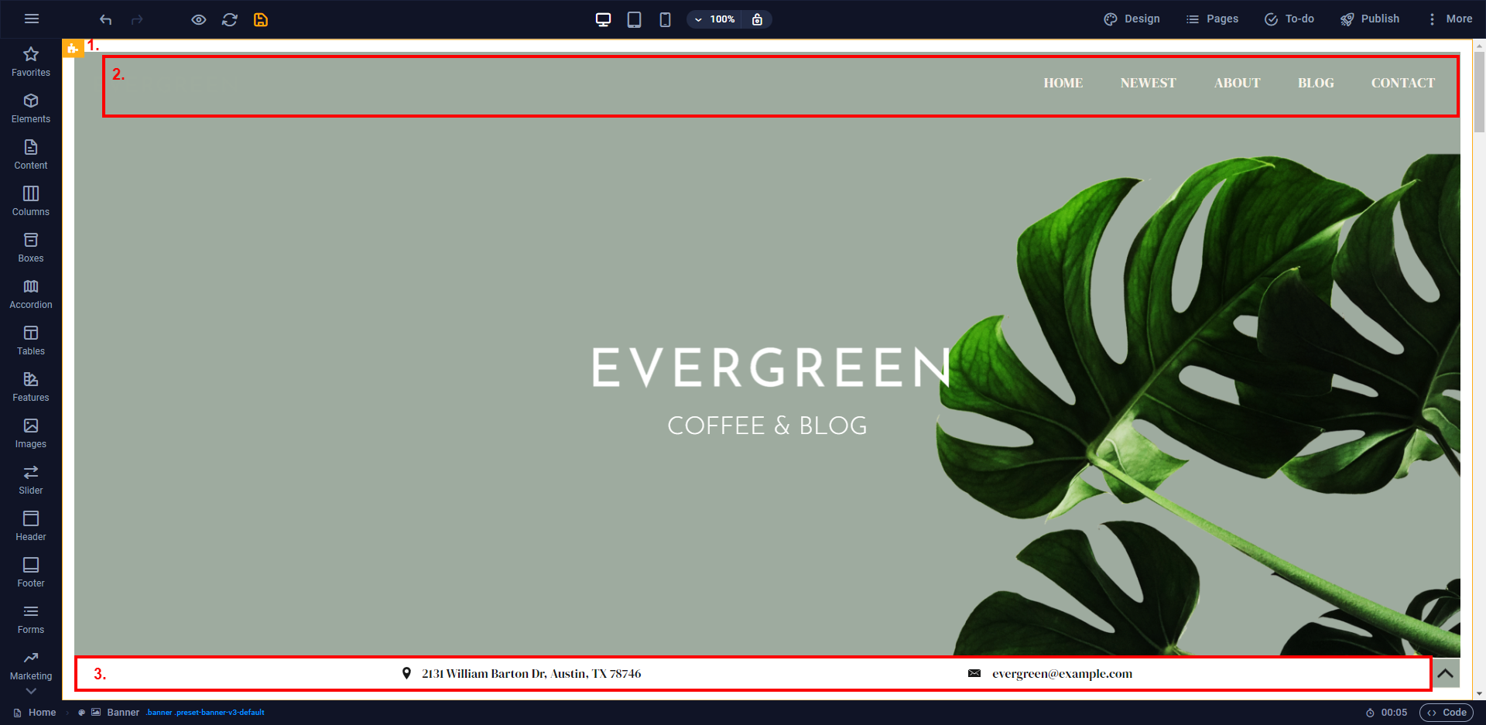This screenshot has height=725, width=1486.
Task: Open the hamburger main menu
Action: click(32, 19)
